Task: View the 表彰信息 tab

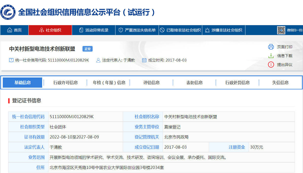Action: 194,83
